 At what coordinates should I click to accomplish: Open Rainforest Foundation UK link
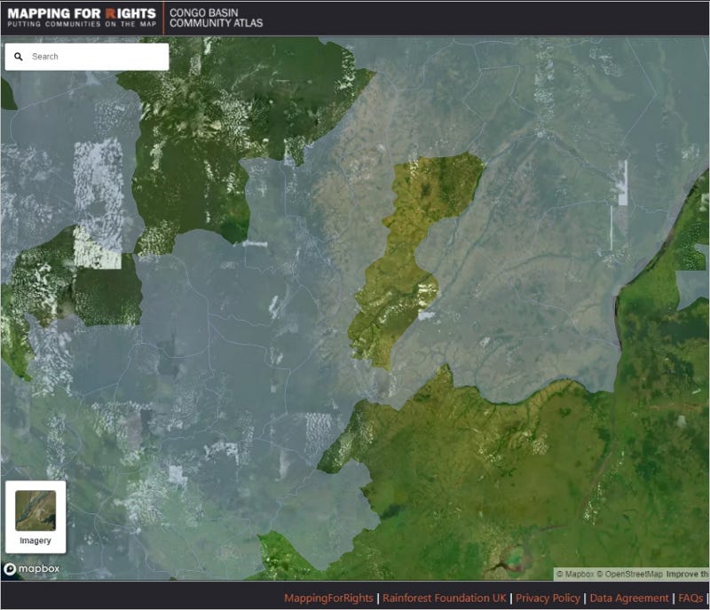pyautogui.click(x=445, y=598)
